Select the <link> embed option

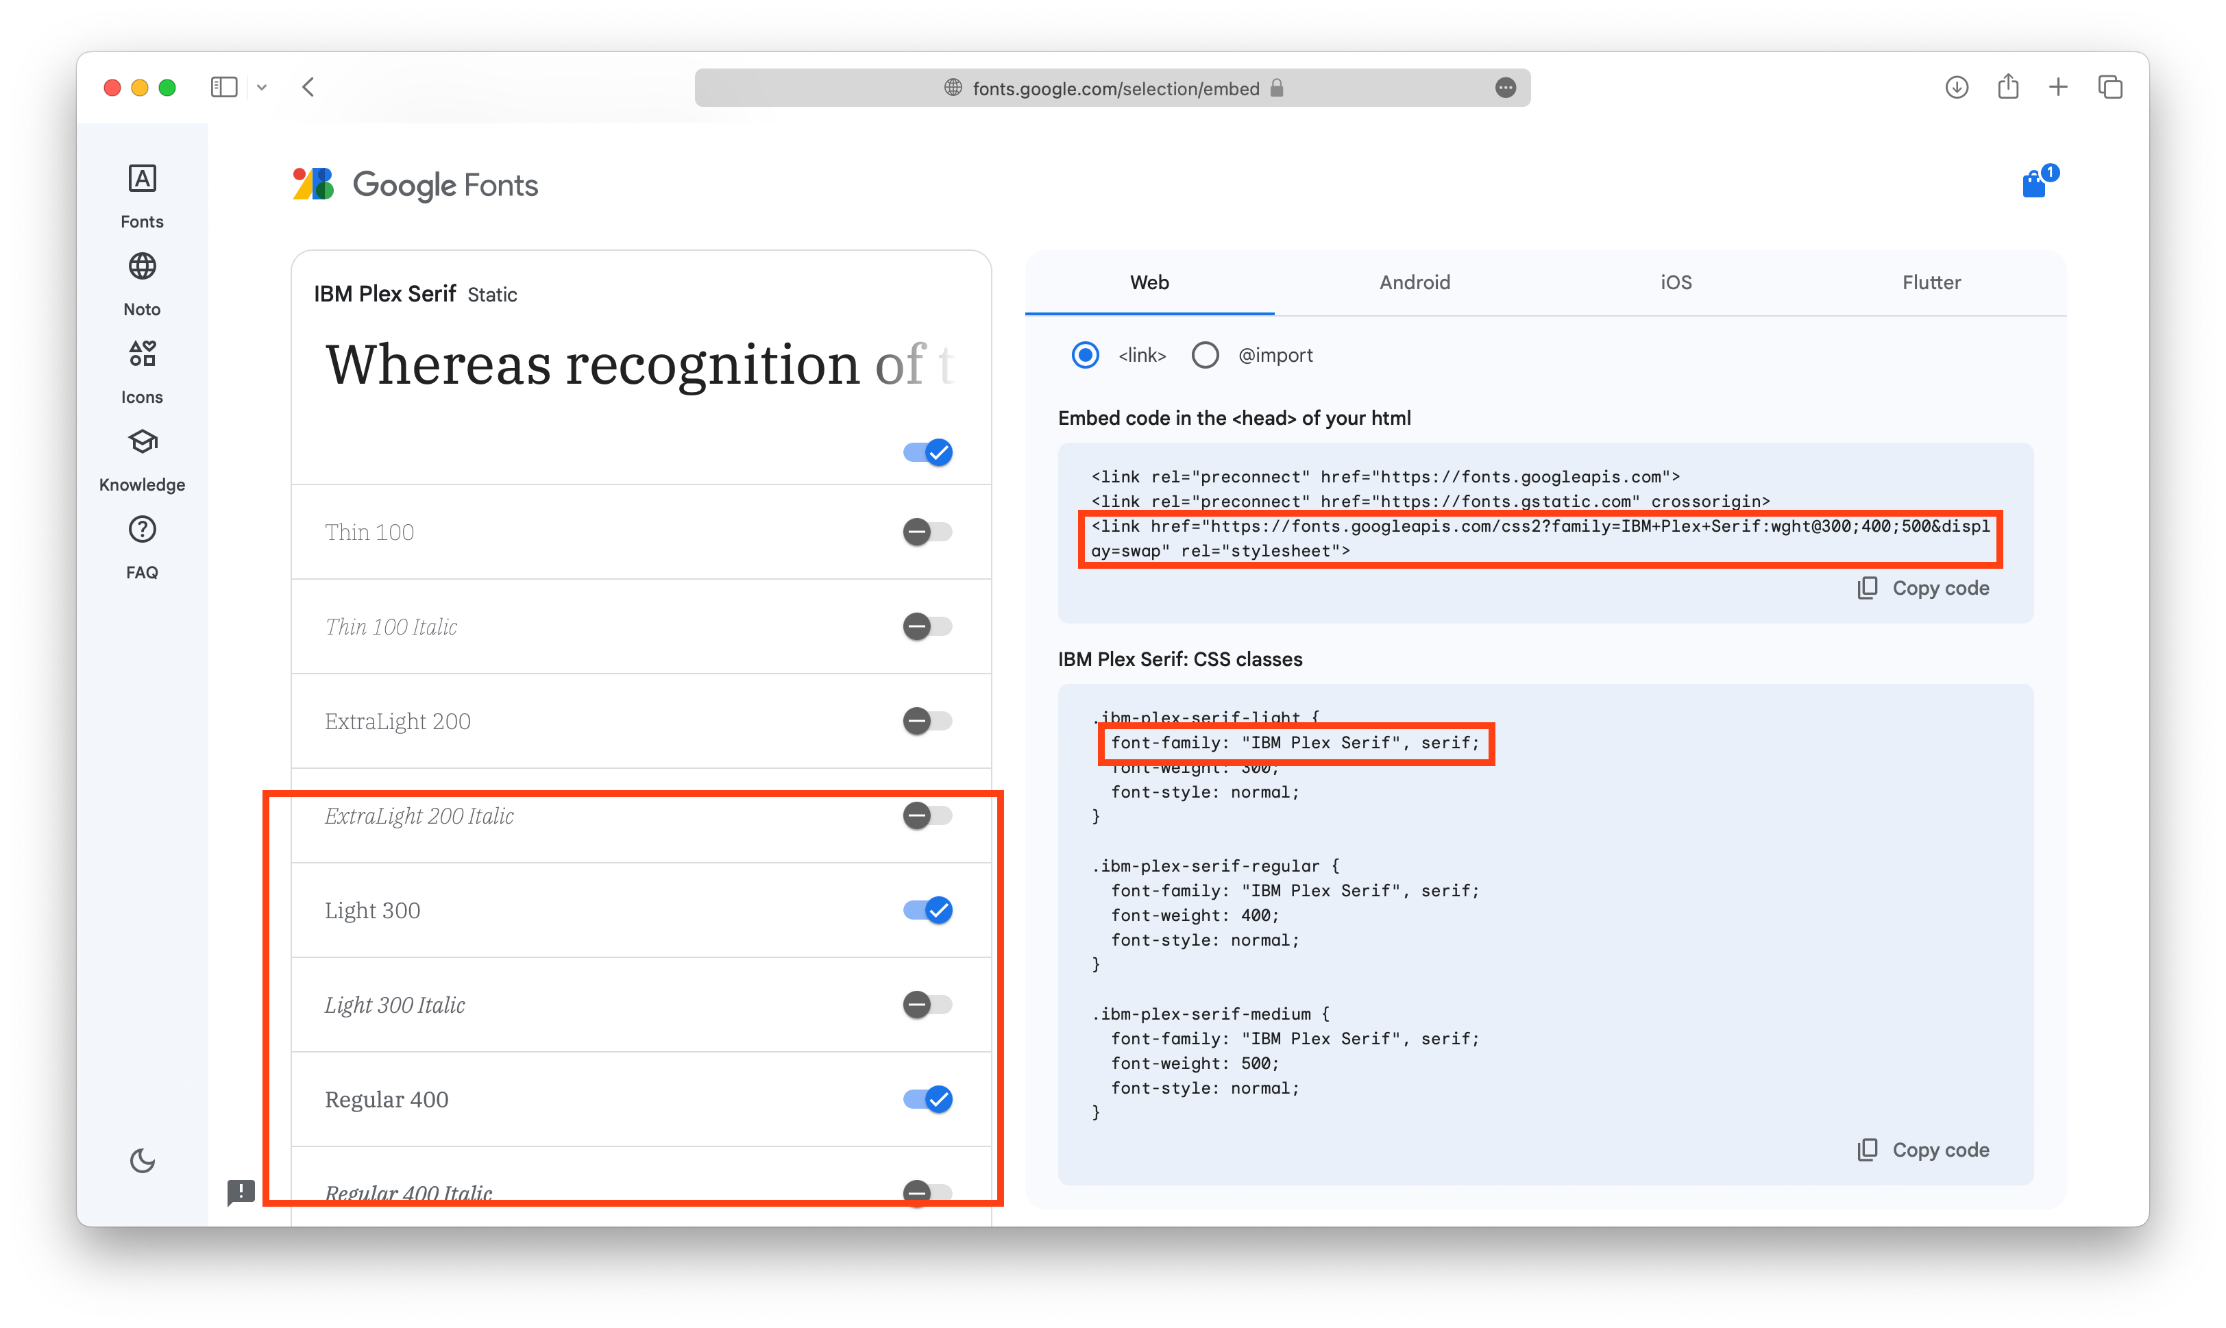click(x=1085, y=355)
